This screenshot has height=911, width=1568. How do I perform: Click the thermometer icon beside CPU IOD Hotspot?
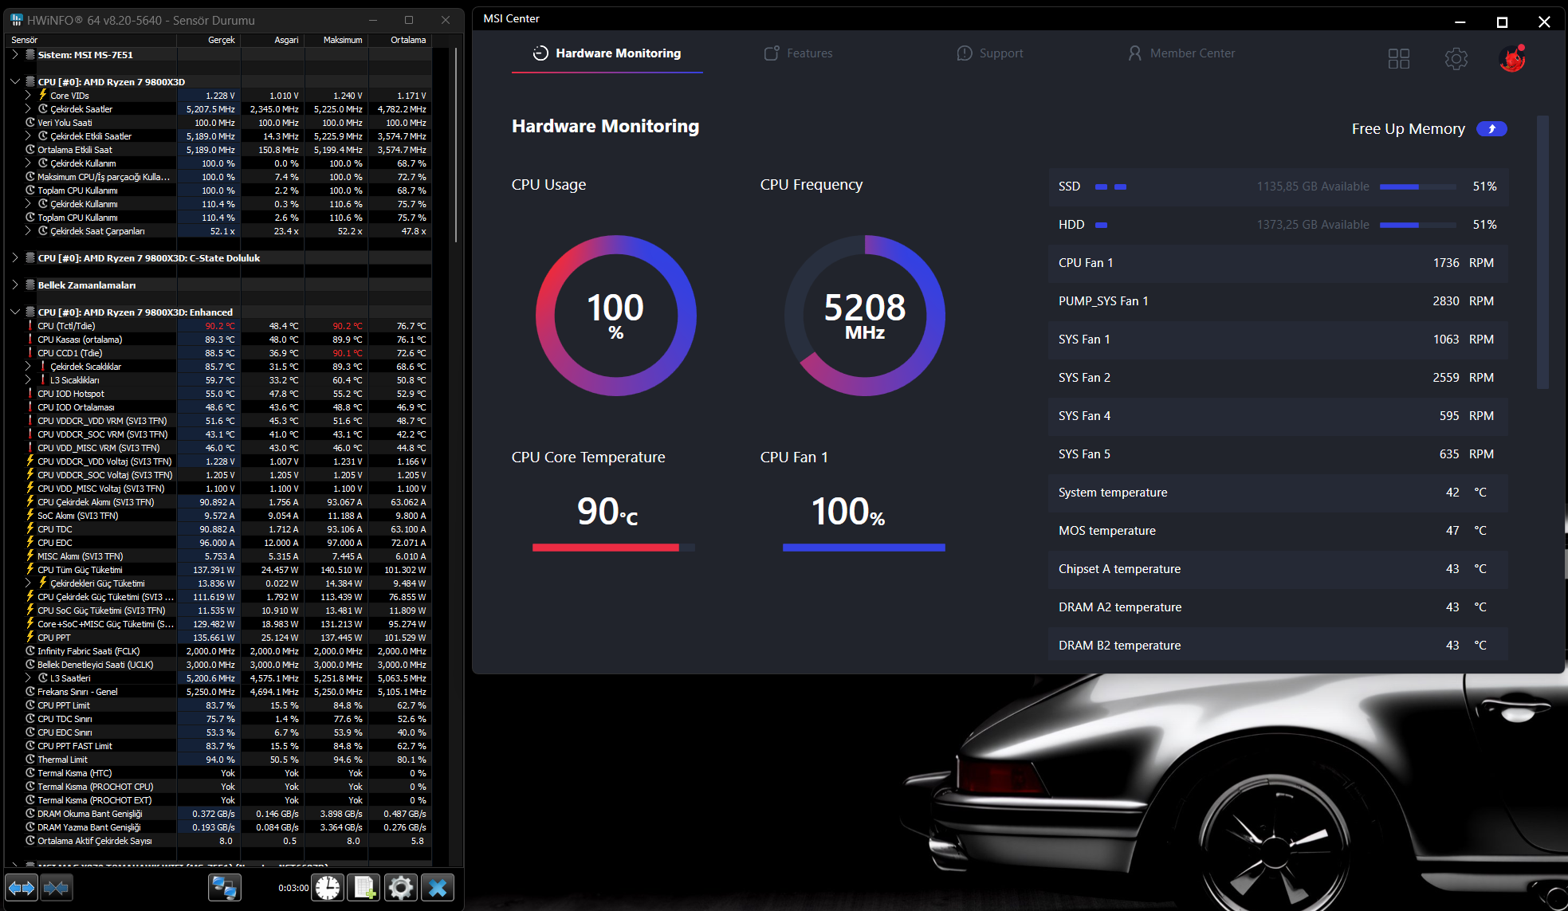coord(30,394)
